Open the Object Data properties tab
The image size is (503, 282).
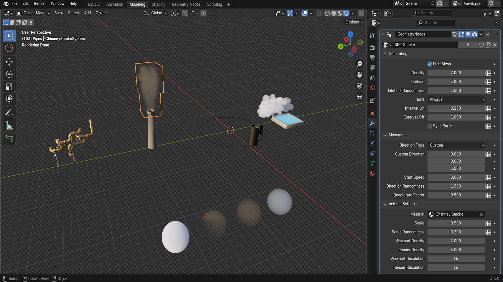(x=372, y=163)
